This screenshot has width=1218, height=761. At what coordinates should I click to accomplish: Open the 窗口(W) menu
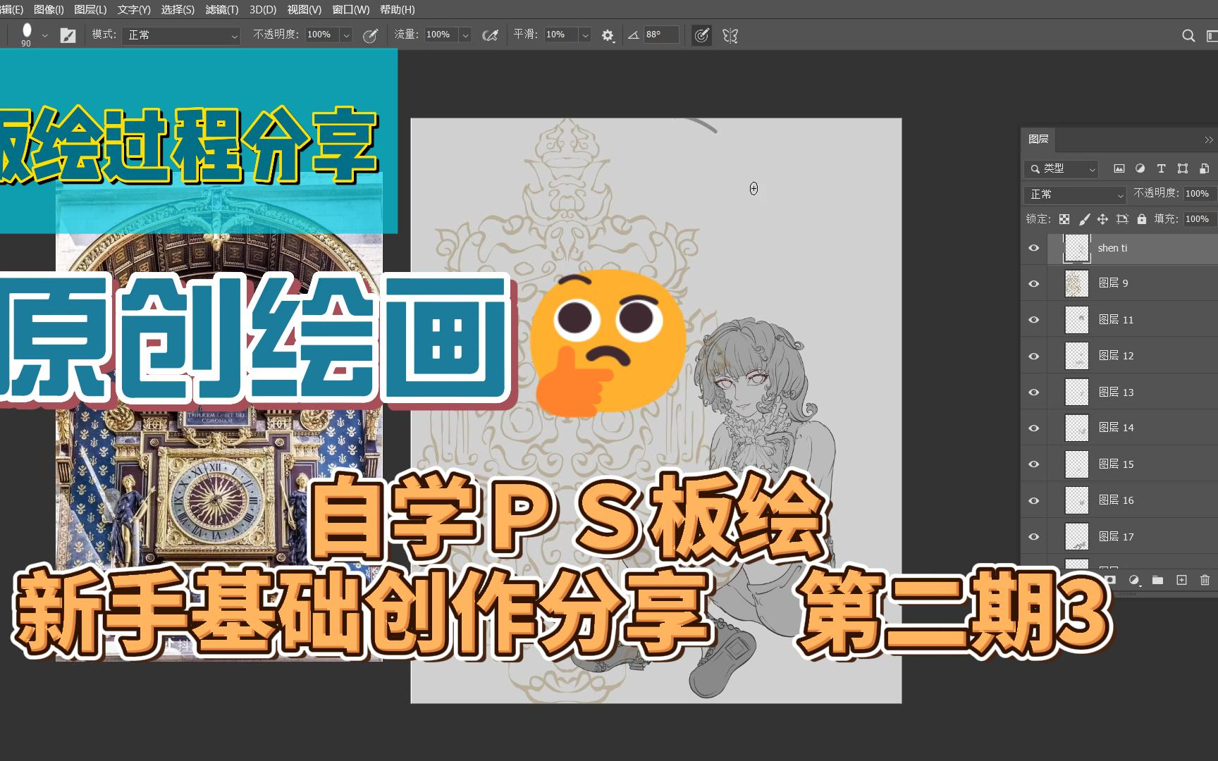click(x=350, y=10)
